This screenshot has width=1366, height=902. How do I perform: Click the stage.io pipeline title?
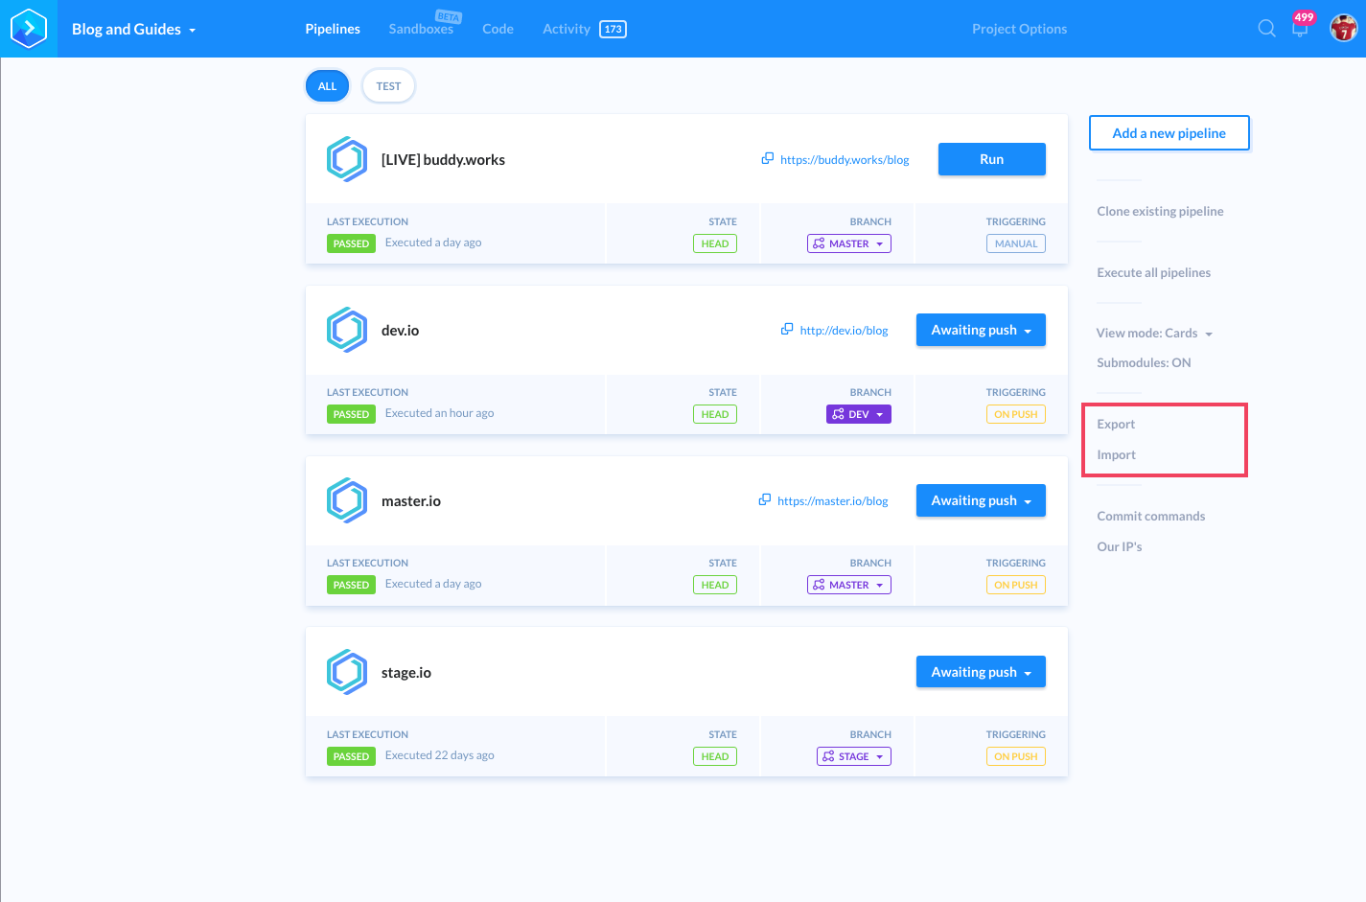coord(405,672)
